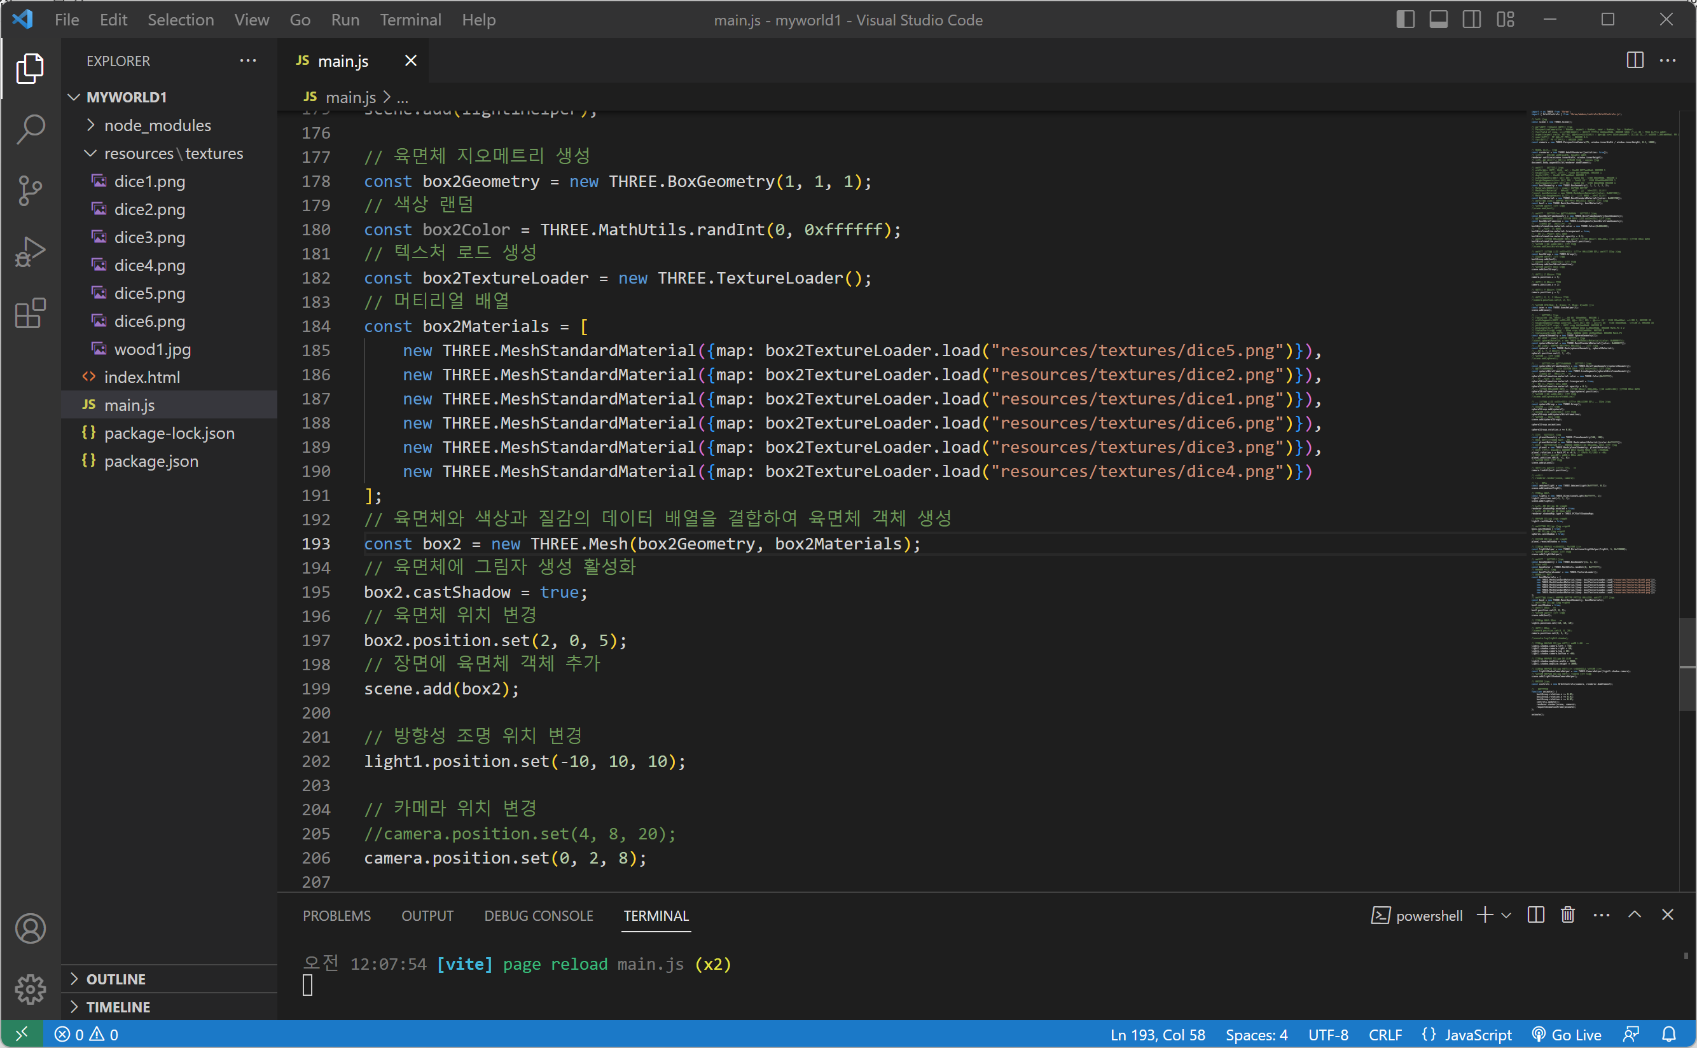Open the Terminal menu
The image size is (1697, 1048).
click(410, 20)
